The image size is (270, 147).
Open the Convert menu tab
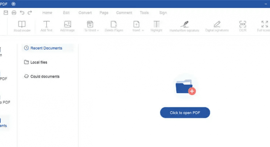(x=85, y=13)
